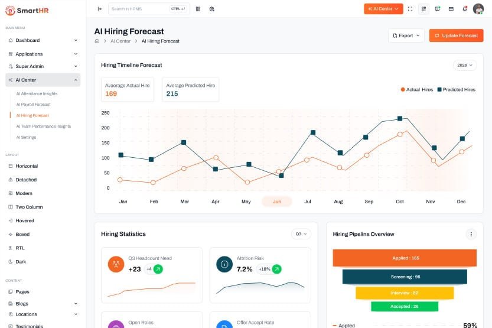This screenshot has width=492, height=328.
Task: Expand the Locations menu chevron
Action: pos(76,314)
